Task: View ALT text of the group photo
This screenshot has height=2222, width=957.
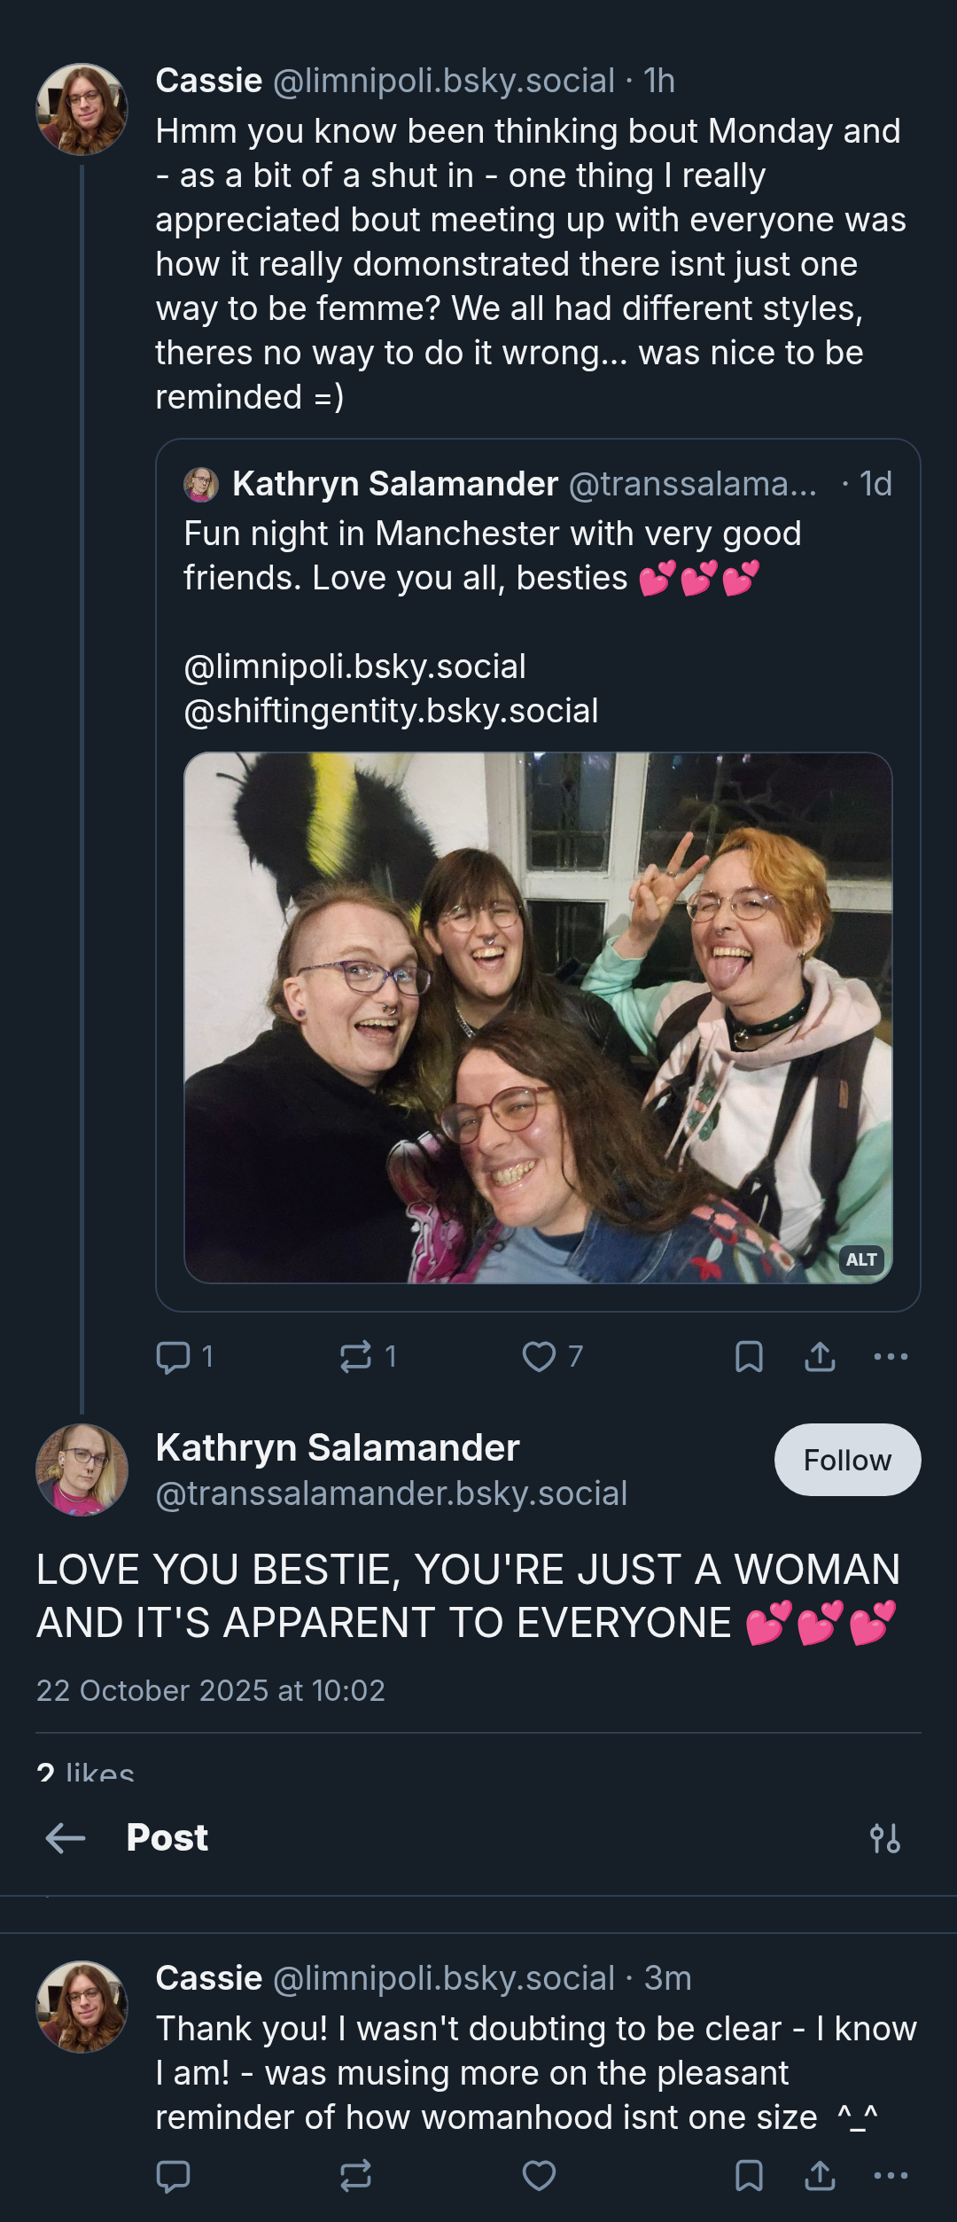Action: [x=861, y=1259]
